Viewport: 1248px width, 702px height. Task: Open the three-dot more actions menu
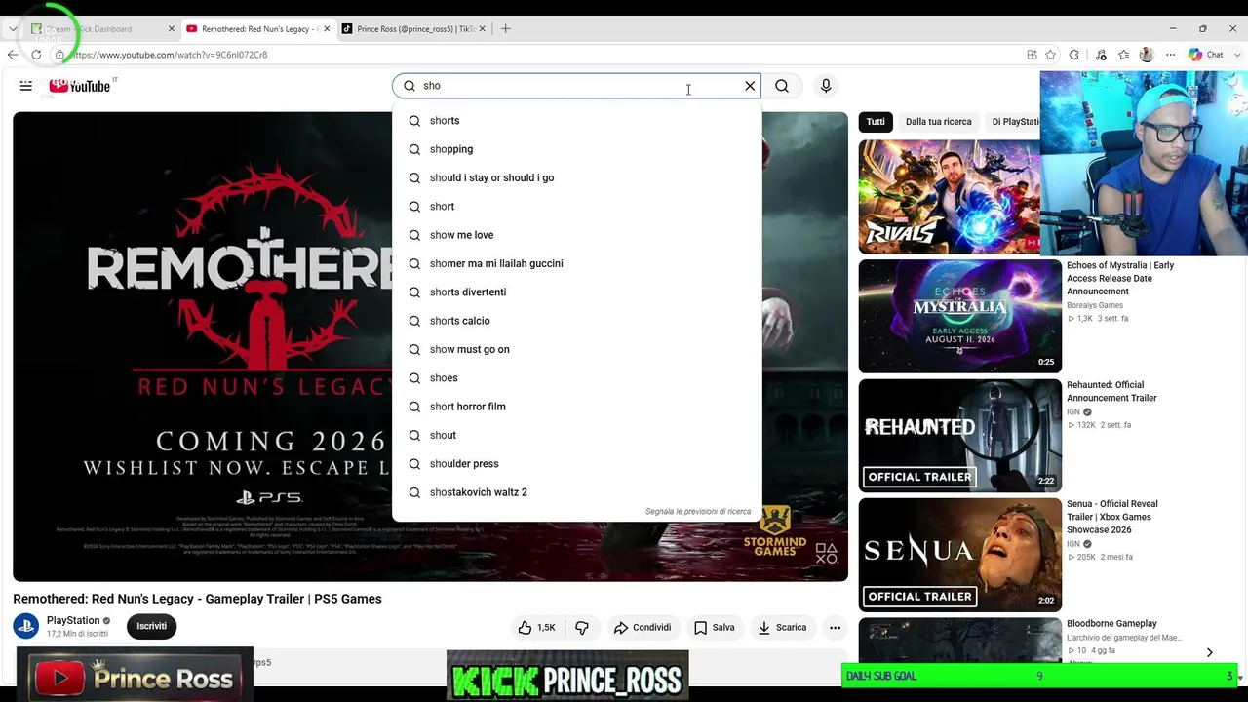(835, 628)
